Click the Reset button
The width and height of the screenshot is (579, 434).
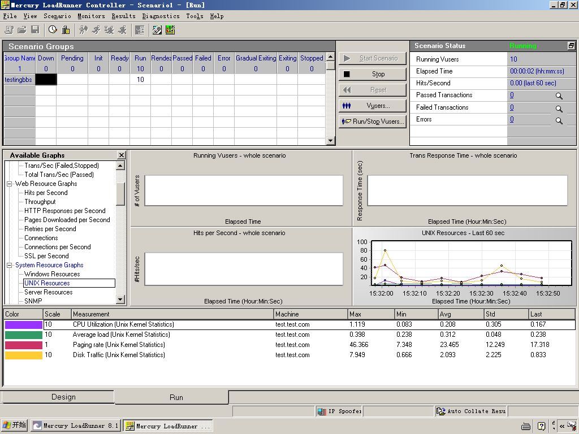pos(372,90)
